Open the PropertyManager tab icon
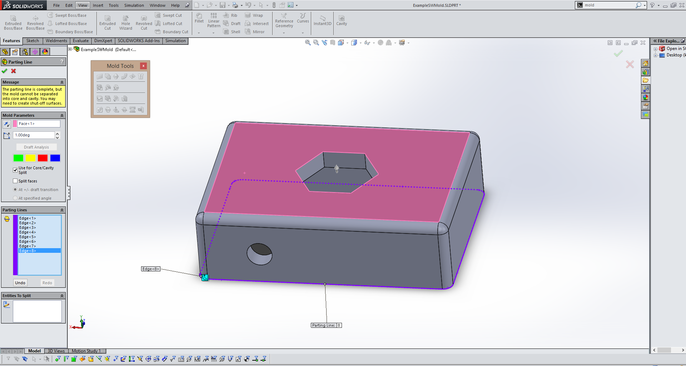This screenshot has width=686, height=366. tap(15, 52)
